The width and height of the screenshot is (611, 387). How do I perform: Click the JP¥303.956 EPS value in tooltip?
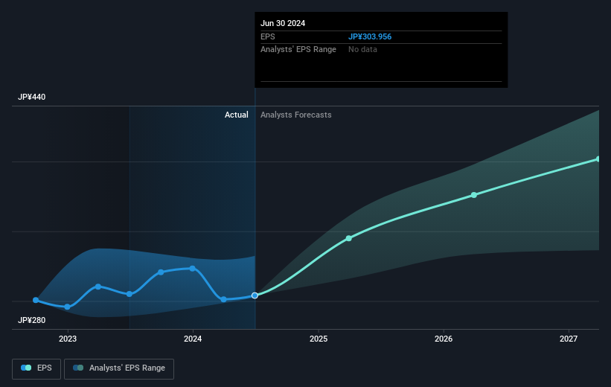(370, 36)
